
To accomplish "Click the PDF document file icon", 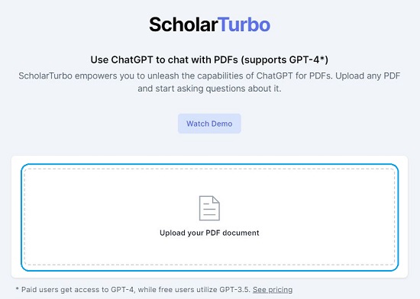I will coord(209,208).
